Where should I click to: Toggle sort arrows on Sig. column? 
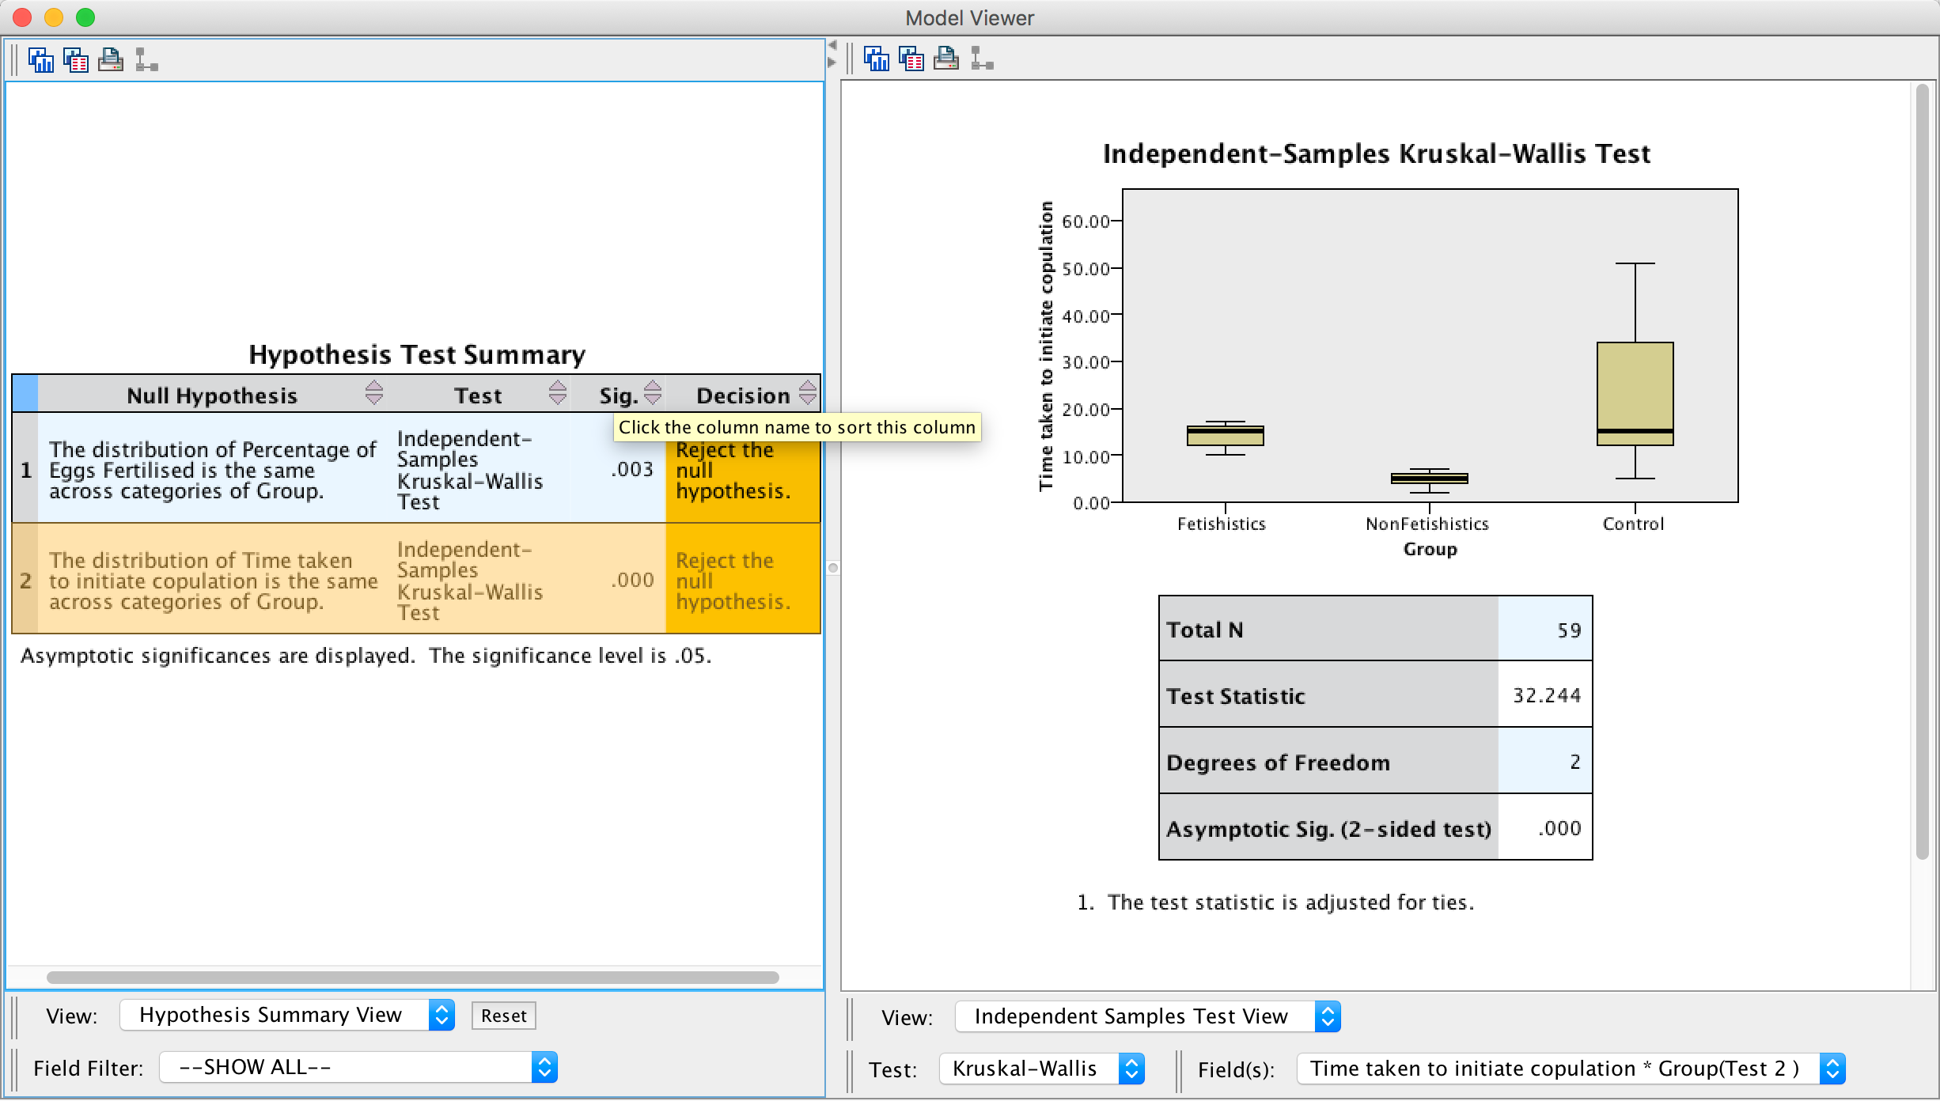pyautogui.click(x=653, y=393)
